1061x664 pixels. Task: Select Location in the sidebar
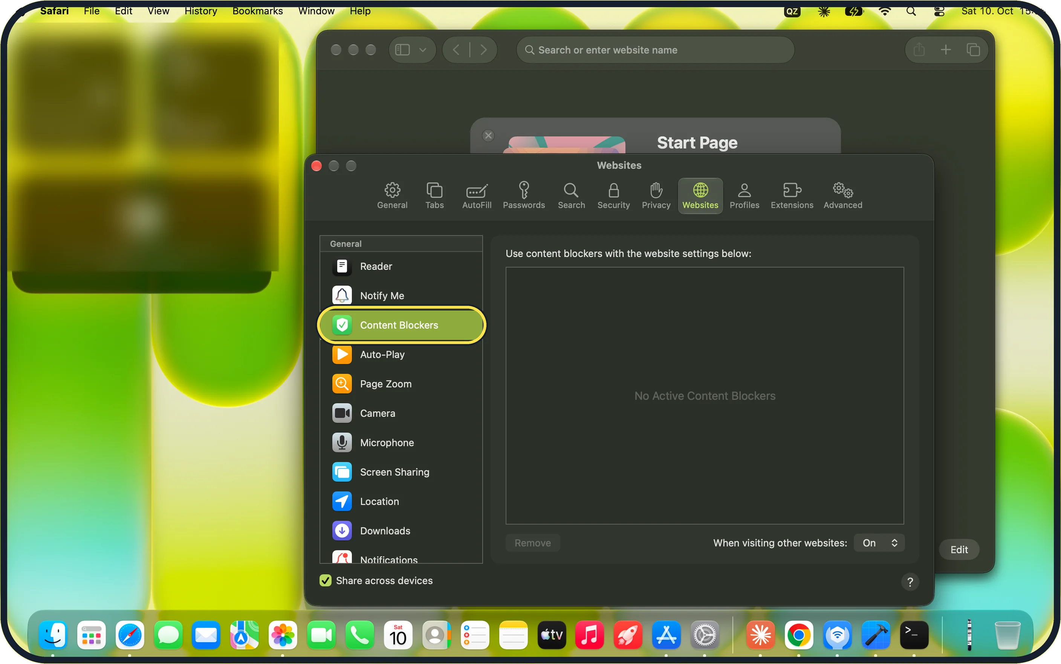pos(401,502)
